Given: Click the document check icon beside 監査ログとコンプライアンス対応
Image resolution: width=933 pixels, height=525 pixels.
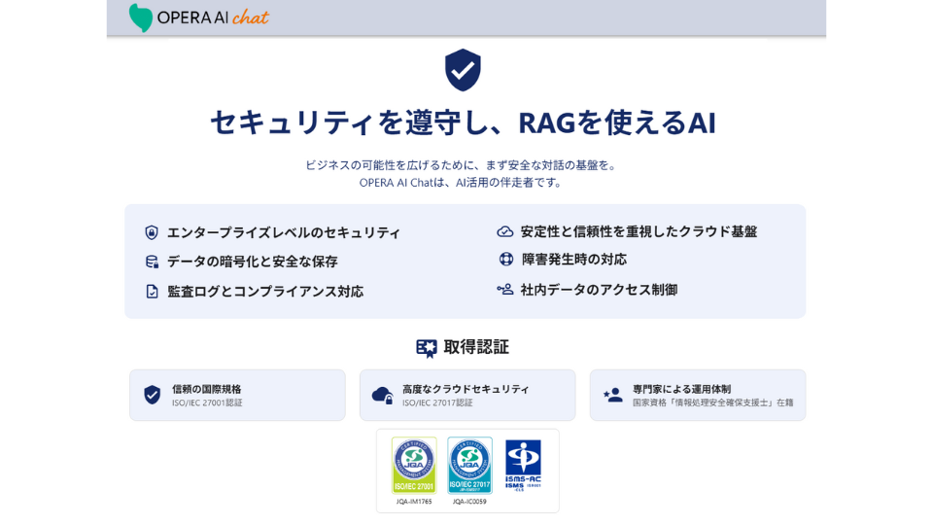Looking at the screenshot, I should tap(153, 291).
